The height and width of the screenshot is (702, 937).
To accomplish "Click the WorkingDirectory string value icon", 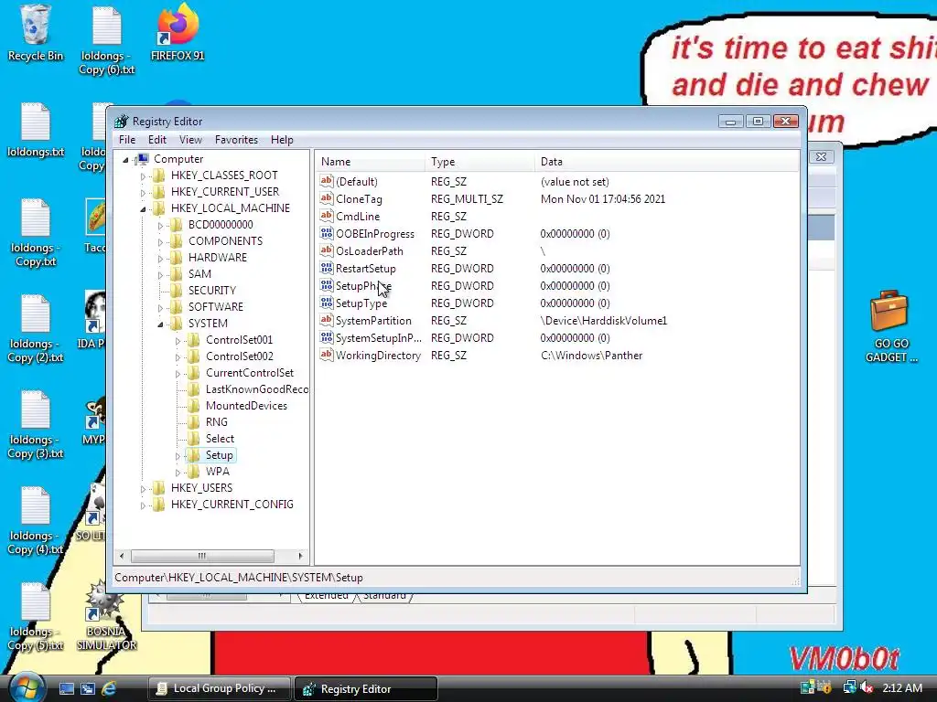I will click(x=327, y=355).
